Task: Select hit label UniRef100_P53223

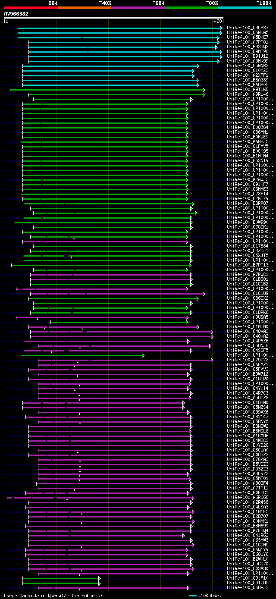Action: coord(248,469)
